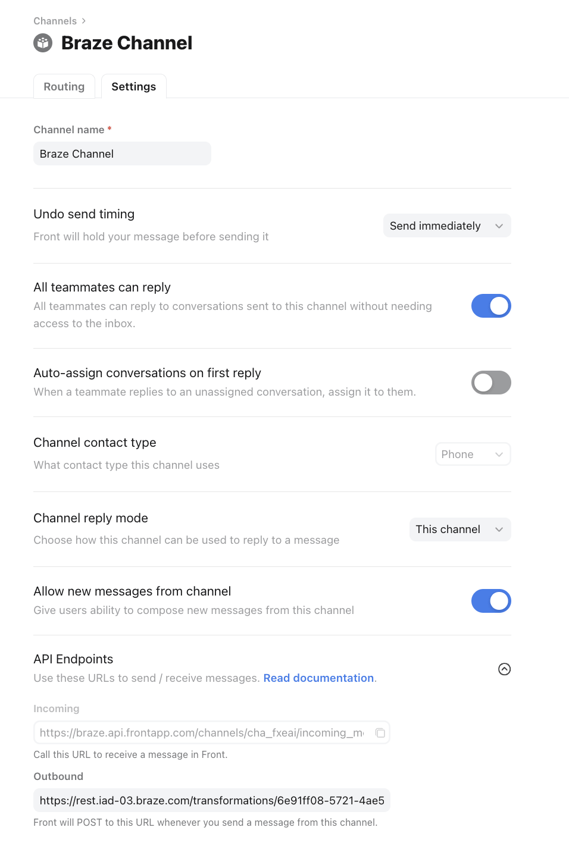Click the Incoming URL field

coord(202,733)
